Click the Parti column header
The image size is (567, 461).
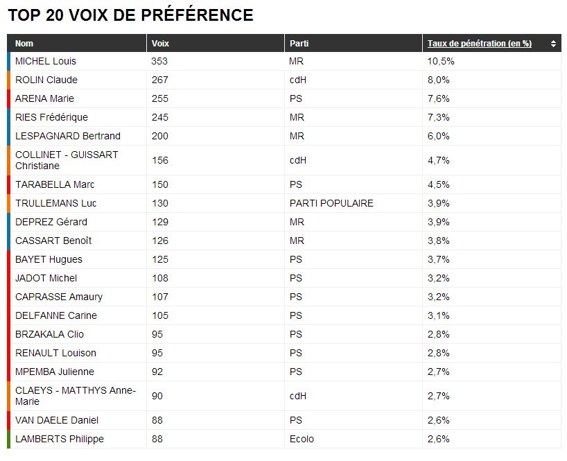click(x=354, y=44)
